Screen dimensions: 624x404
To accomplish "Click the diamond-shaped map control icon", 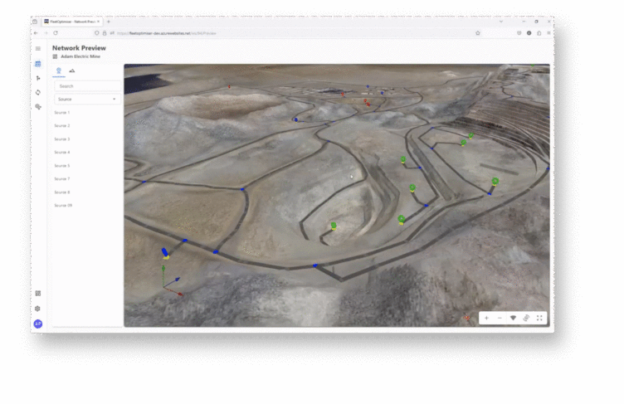I will pos(513,318).
